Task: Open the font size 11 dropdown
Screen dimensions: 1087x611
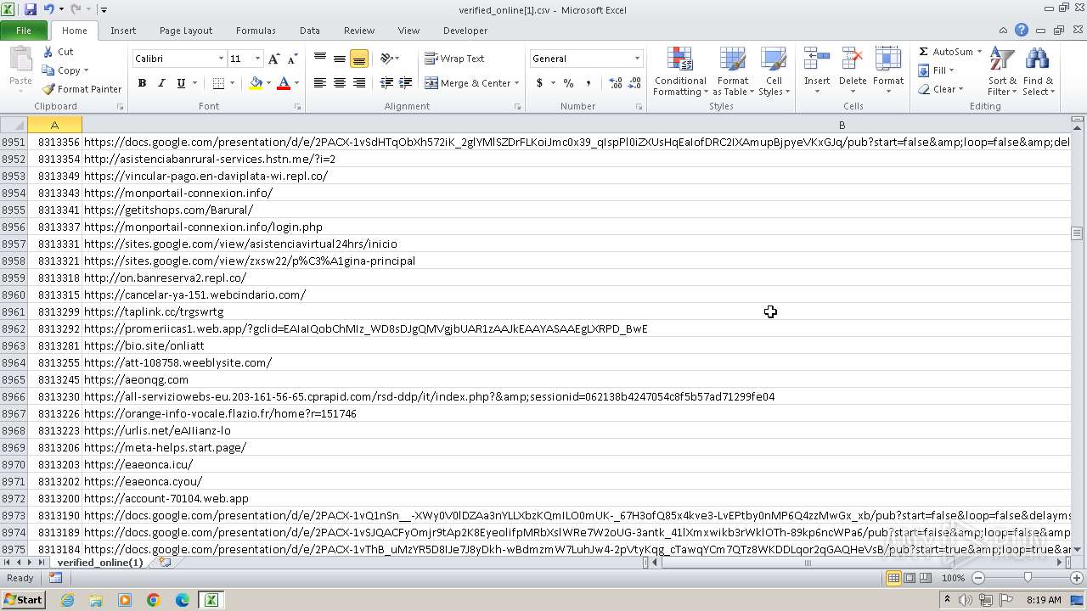Action: pos(257,59)
